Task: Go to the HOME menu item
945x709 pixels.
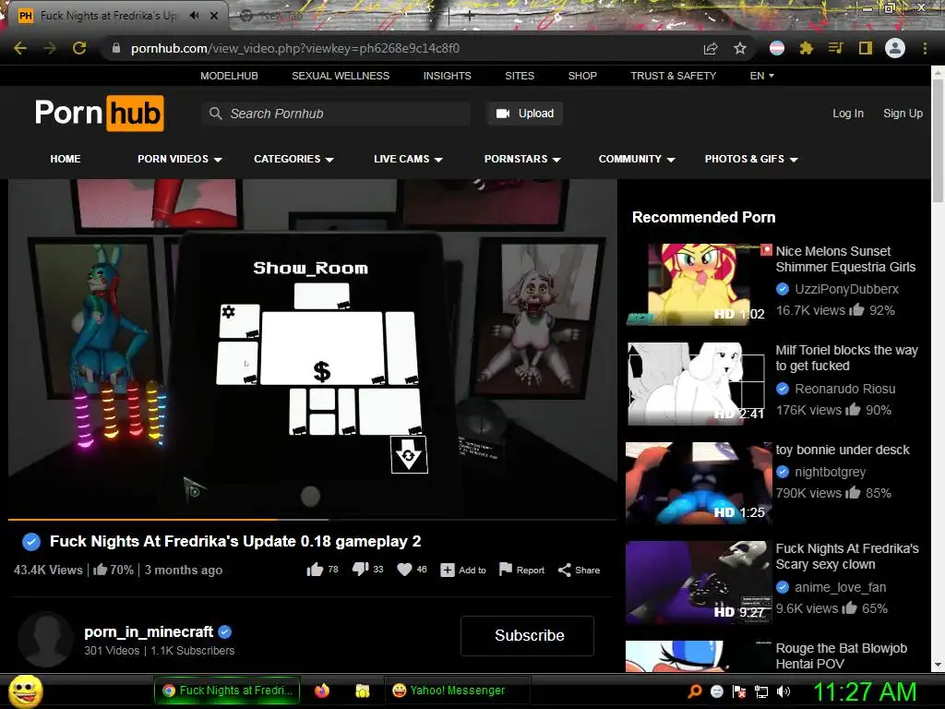Action: point(66,159)
